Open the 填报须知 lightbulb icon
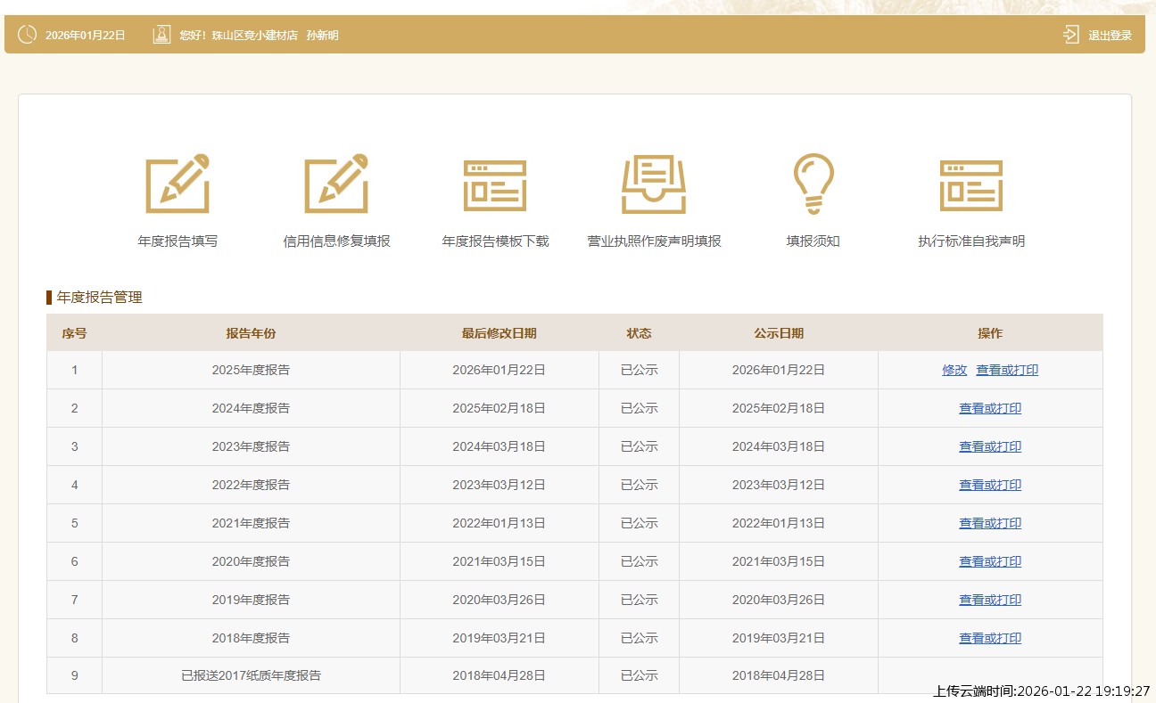1156x703 pixels. point(813,184)
